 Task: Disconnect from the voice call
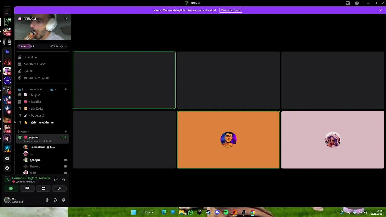point(63,180)
